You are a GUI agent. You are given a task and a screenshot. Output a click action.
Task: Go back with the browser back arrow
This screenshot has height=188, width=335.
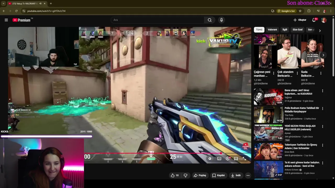(4, 11)
